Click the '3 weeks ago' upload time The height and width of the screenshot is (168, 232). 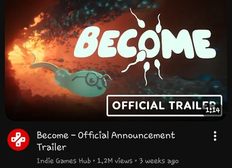[159, 161]
